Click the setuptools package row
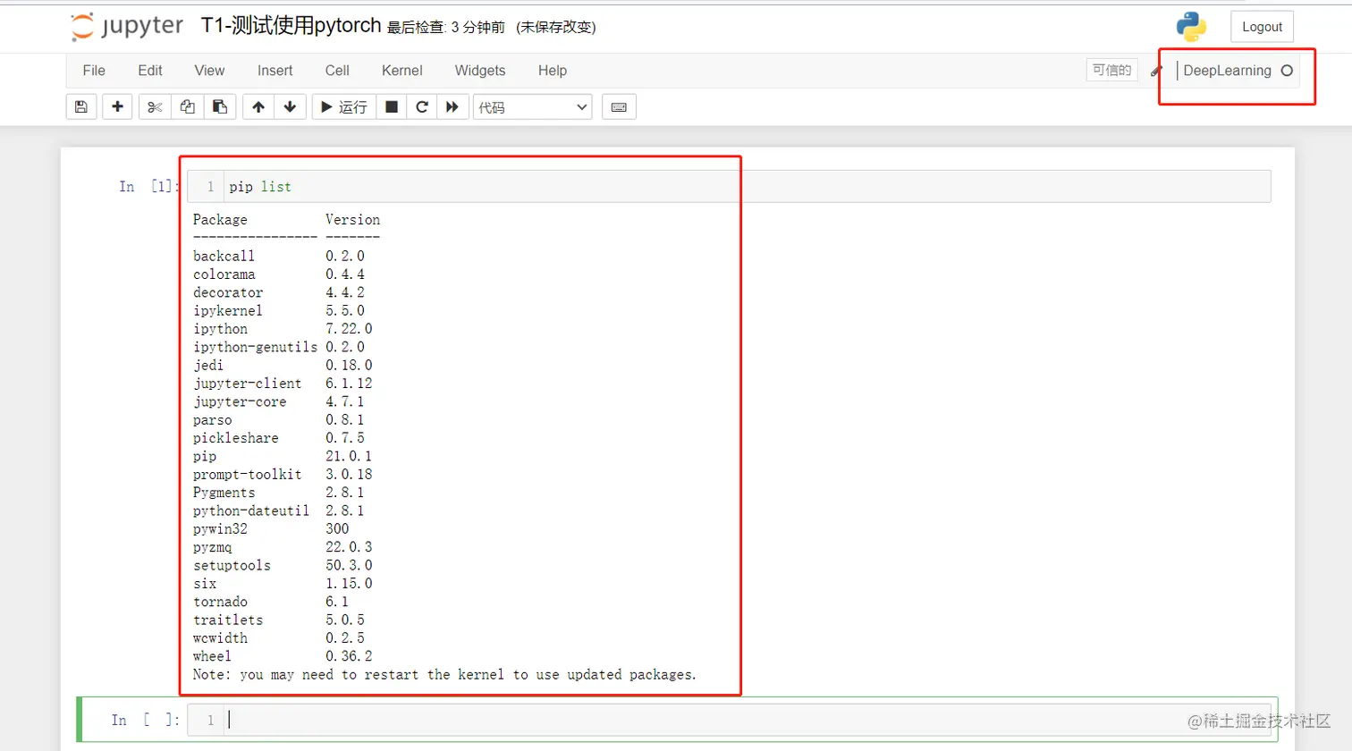Image resolution: width=1352 pixels, height=751 pixels. tap(283, 566)
